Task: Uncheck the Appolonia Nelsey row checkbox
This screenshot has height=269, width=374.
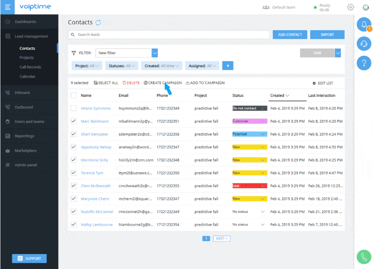Action: 74,147
